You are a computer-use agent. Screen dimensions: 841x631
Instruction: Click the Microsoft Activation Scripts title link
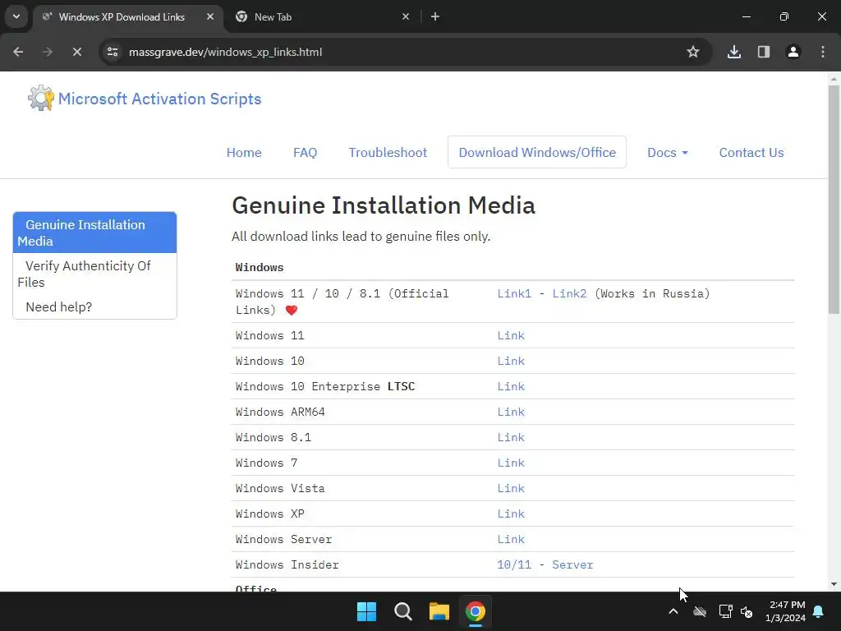(160, 99)
